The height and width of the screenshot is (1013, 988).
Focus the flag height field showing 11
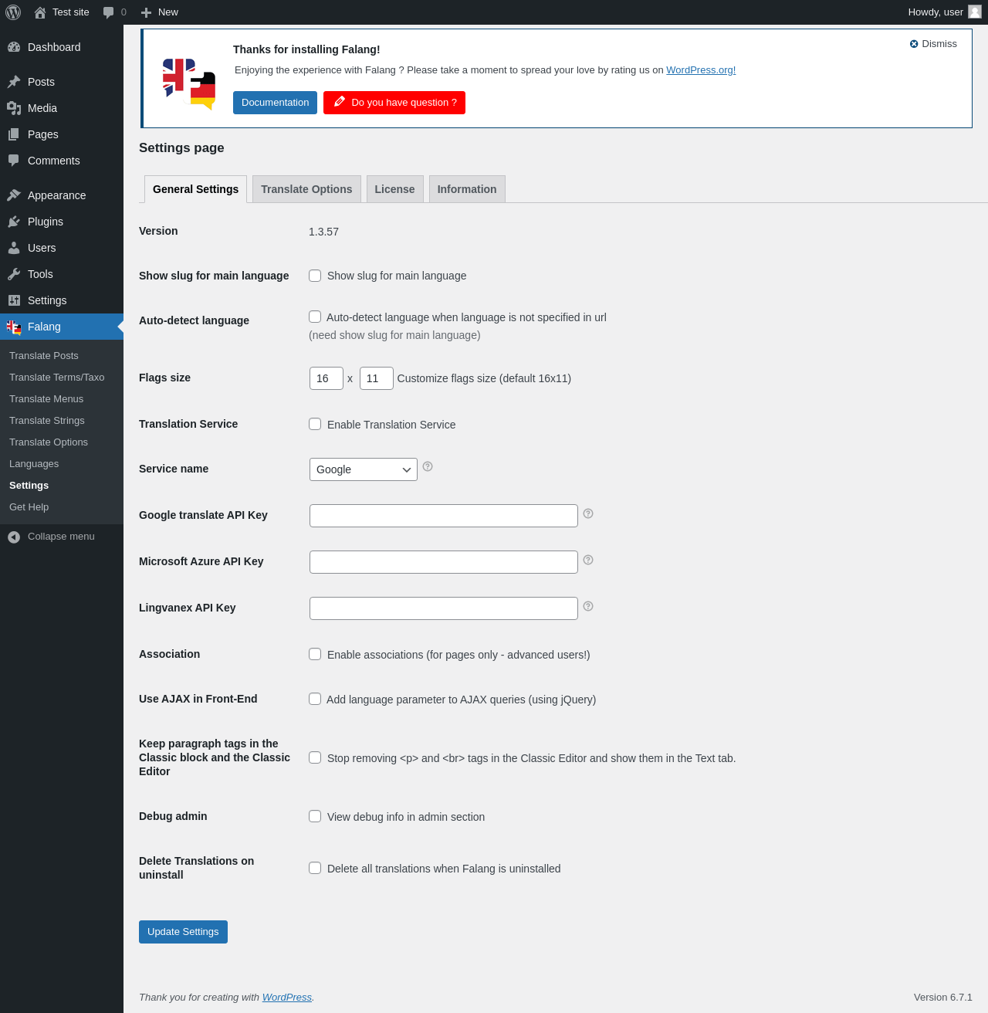point(377,378)
